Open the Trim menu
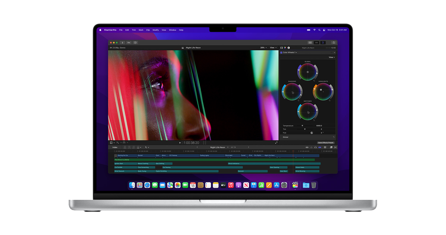446x235 pixels. tap(134, 30)
